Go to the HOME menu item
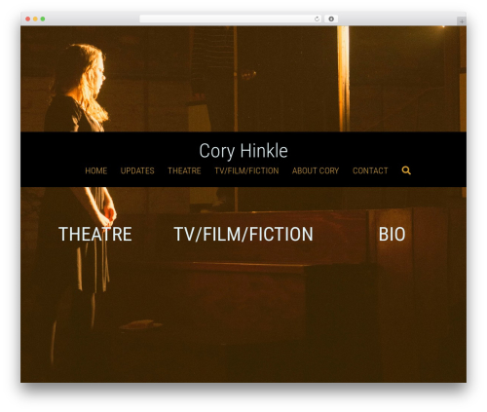This screenshot has height=412, width=487. coord(96,170)
